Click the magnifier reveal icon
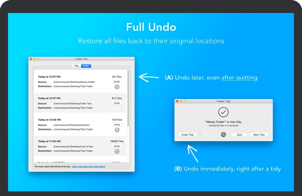This screenshot has width=302, height=196. click(223, 135)
